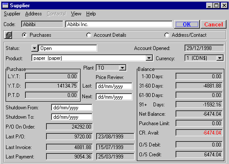Click the Last Payment amount 9054.36
The image size is (229, 164).
point(69,157)
